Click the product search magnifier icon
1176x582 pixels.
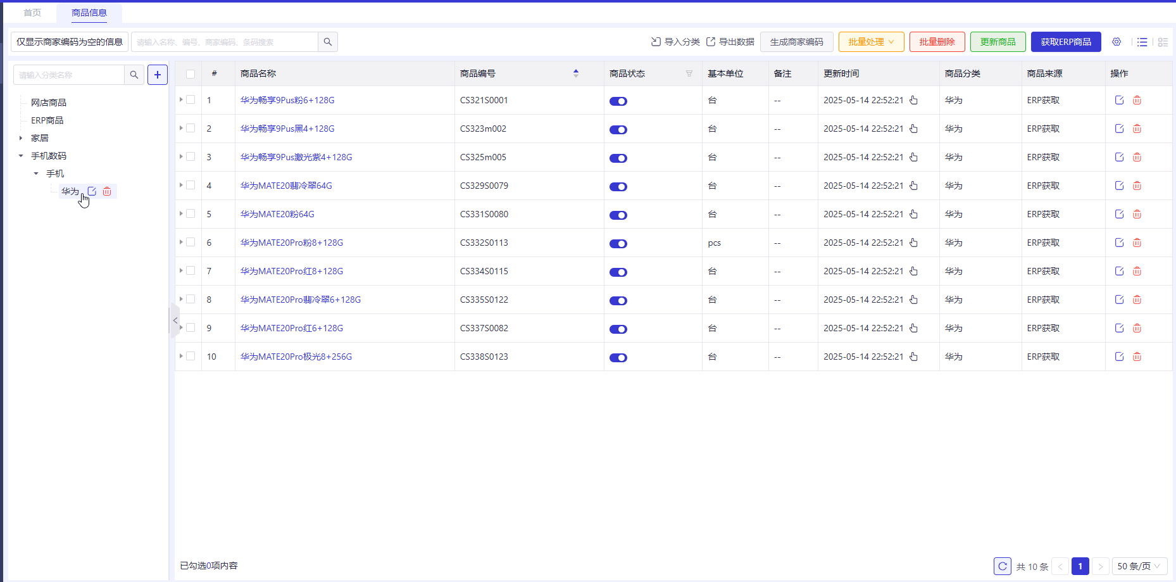tap(328, 42)
